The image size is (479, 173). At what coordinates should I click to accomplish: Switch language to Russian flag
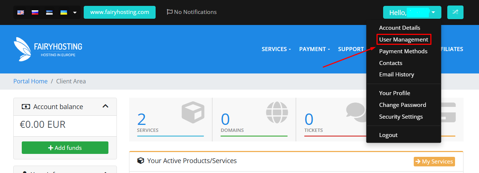pyautogui.click(x=35, y=12)
